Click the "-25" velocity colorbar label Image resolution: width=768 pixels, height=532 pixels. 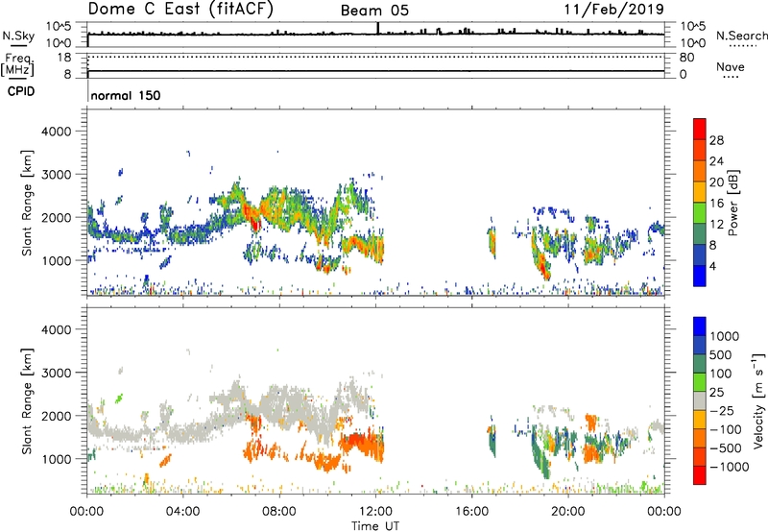[722, 411]
